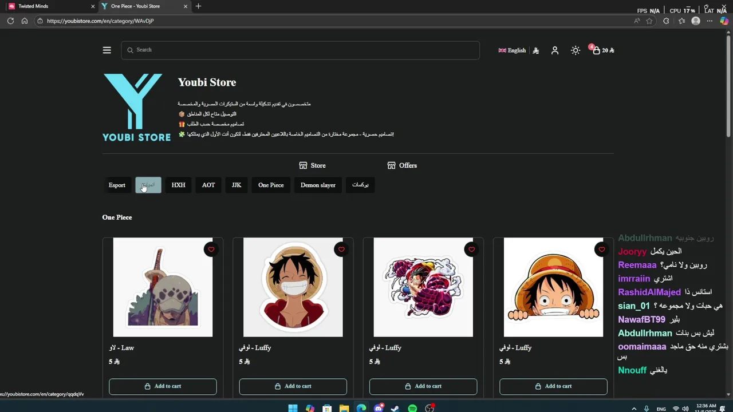The height and width of the screenshot is (412, 733).
Task: Open the Discord taskbar icon
Action: click(x=379, y=408)
